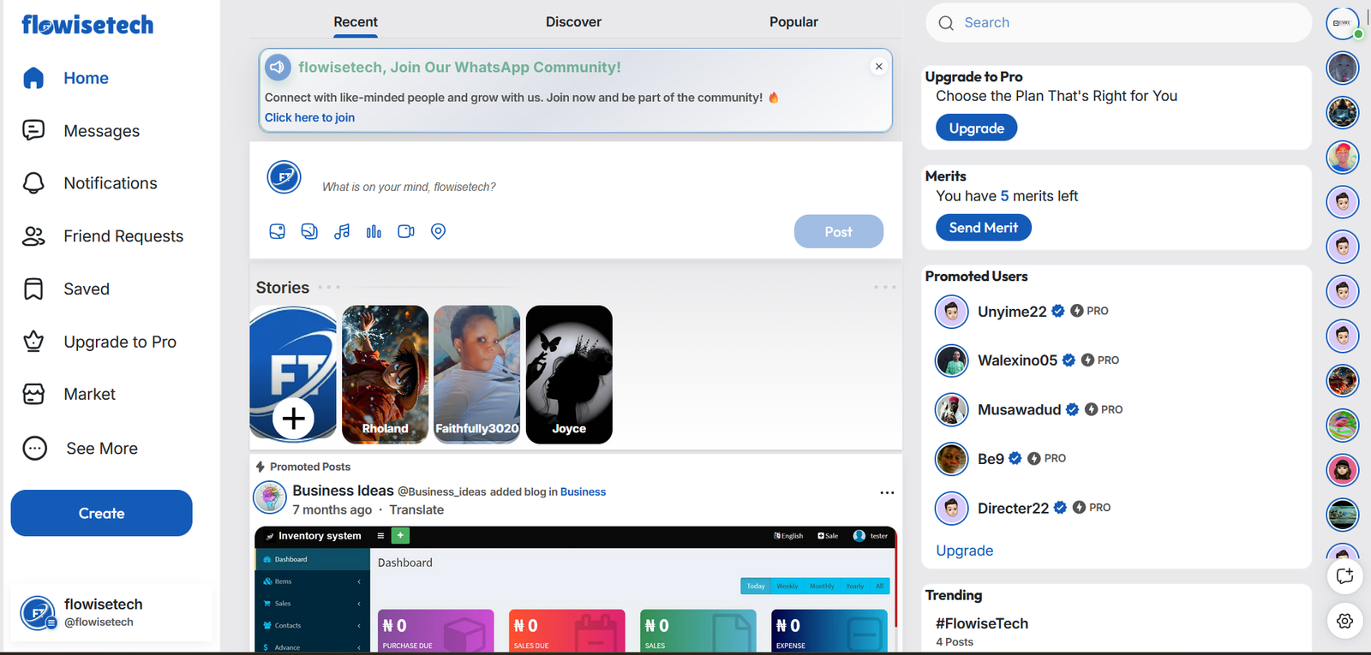Open the Friend Requests people icon
Image resolution: width=1371 pixels, height=655 pixels.
[33, 236]
